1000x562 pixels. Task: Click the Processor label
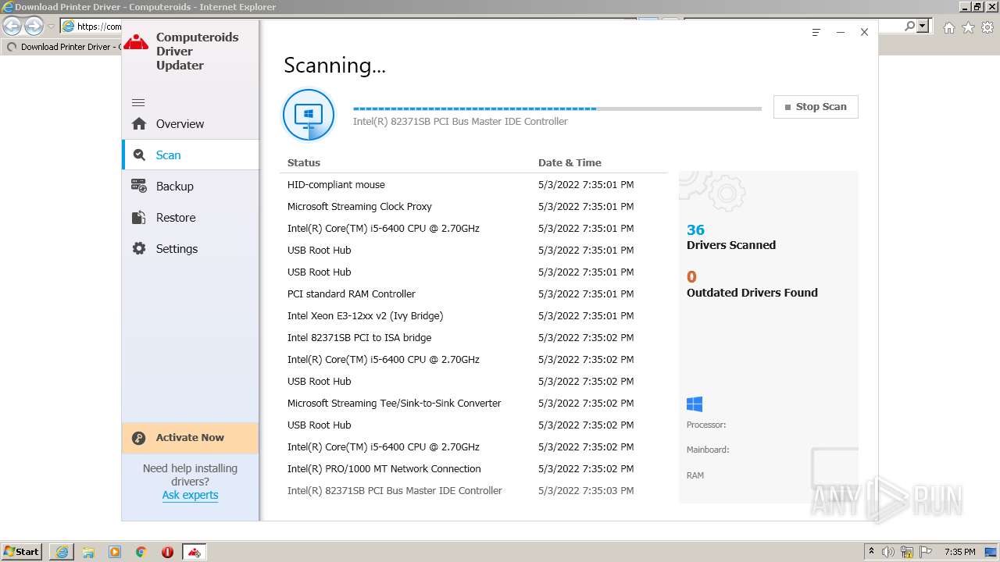(706, 425)
